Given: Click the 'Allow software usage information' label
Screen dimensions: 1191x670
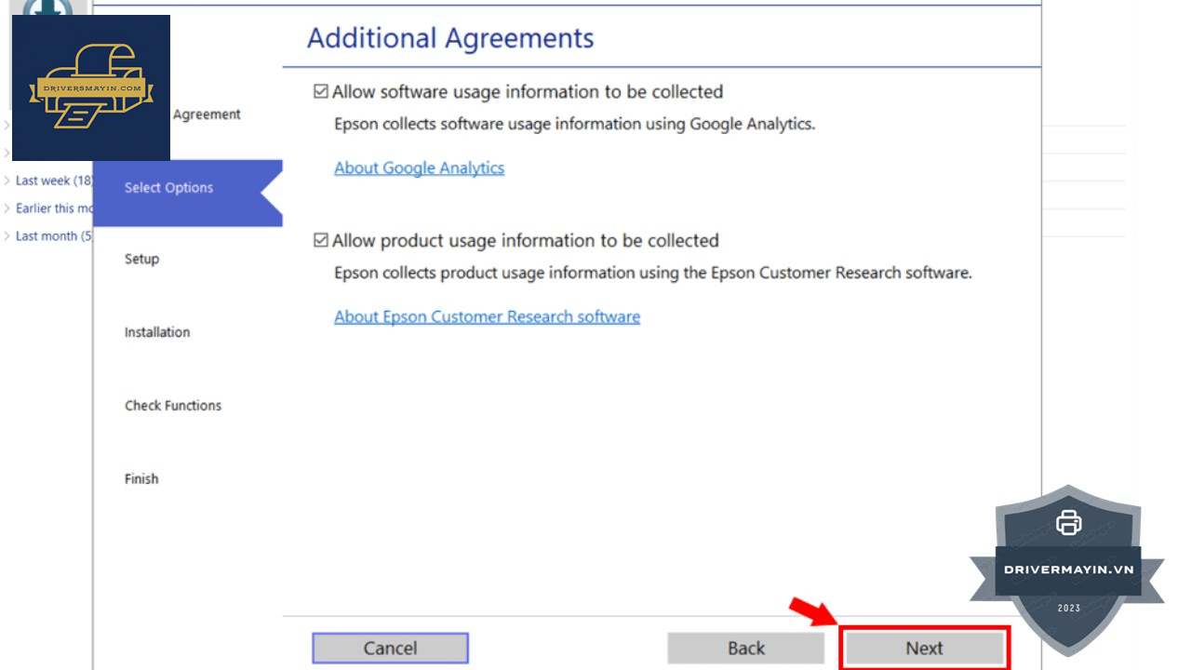Looking at the screenshot, I should click(x=528, y=92).
